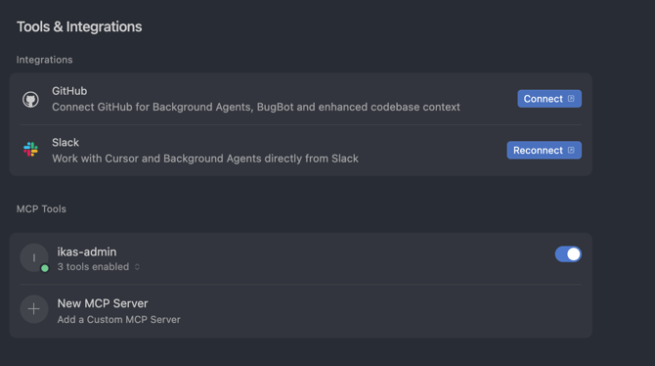The image size is (655, 366).
Task: Disable the ikas-admin MCP server toggle
Action: coord(568,253)
